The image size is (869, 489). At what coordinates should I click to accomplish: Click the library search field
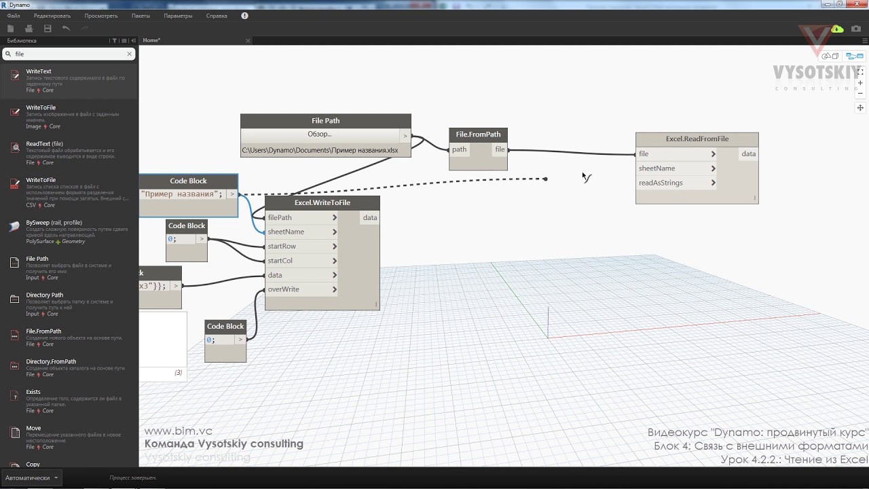(68, 54)
